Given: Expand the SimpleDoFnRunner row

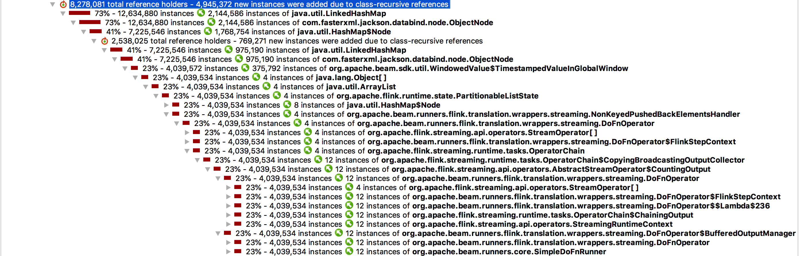Looking at the screenshot, I should pyautogui.click(x=228, y=252).
